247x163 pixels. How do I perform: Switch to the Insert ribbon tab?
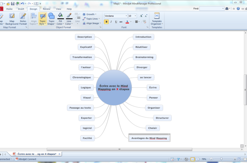[x=21, y=9]
